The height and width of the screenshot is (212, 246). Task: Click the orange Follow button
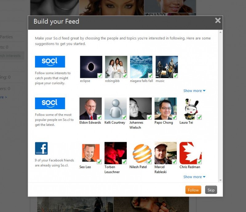(x=193, y=190)
